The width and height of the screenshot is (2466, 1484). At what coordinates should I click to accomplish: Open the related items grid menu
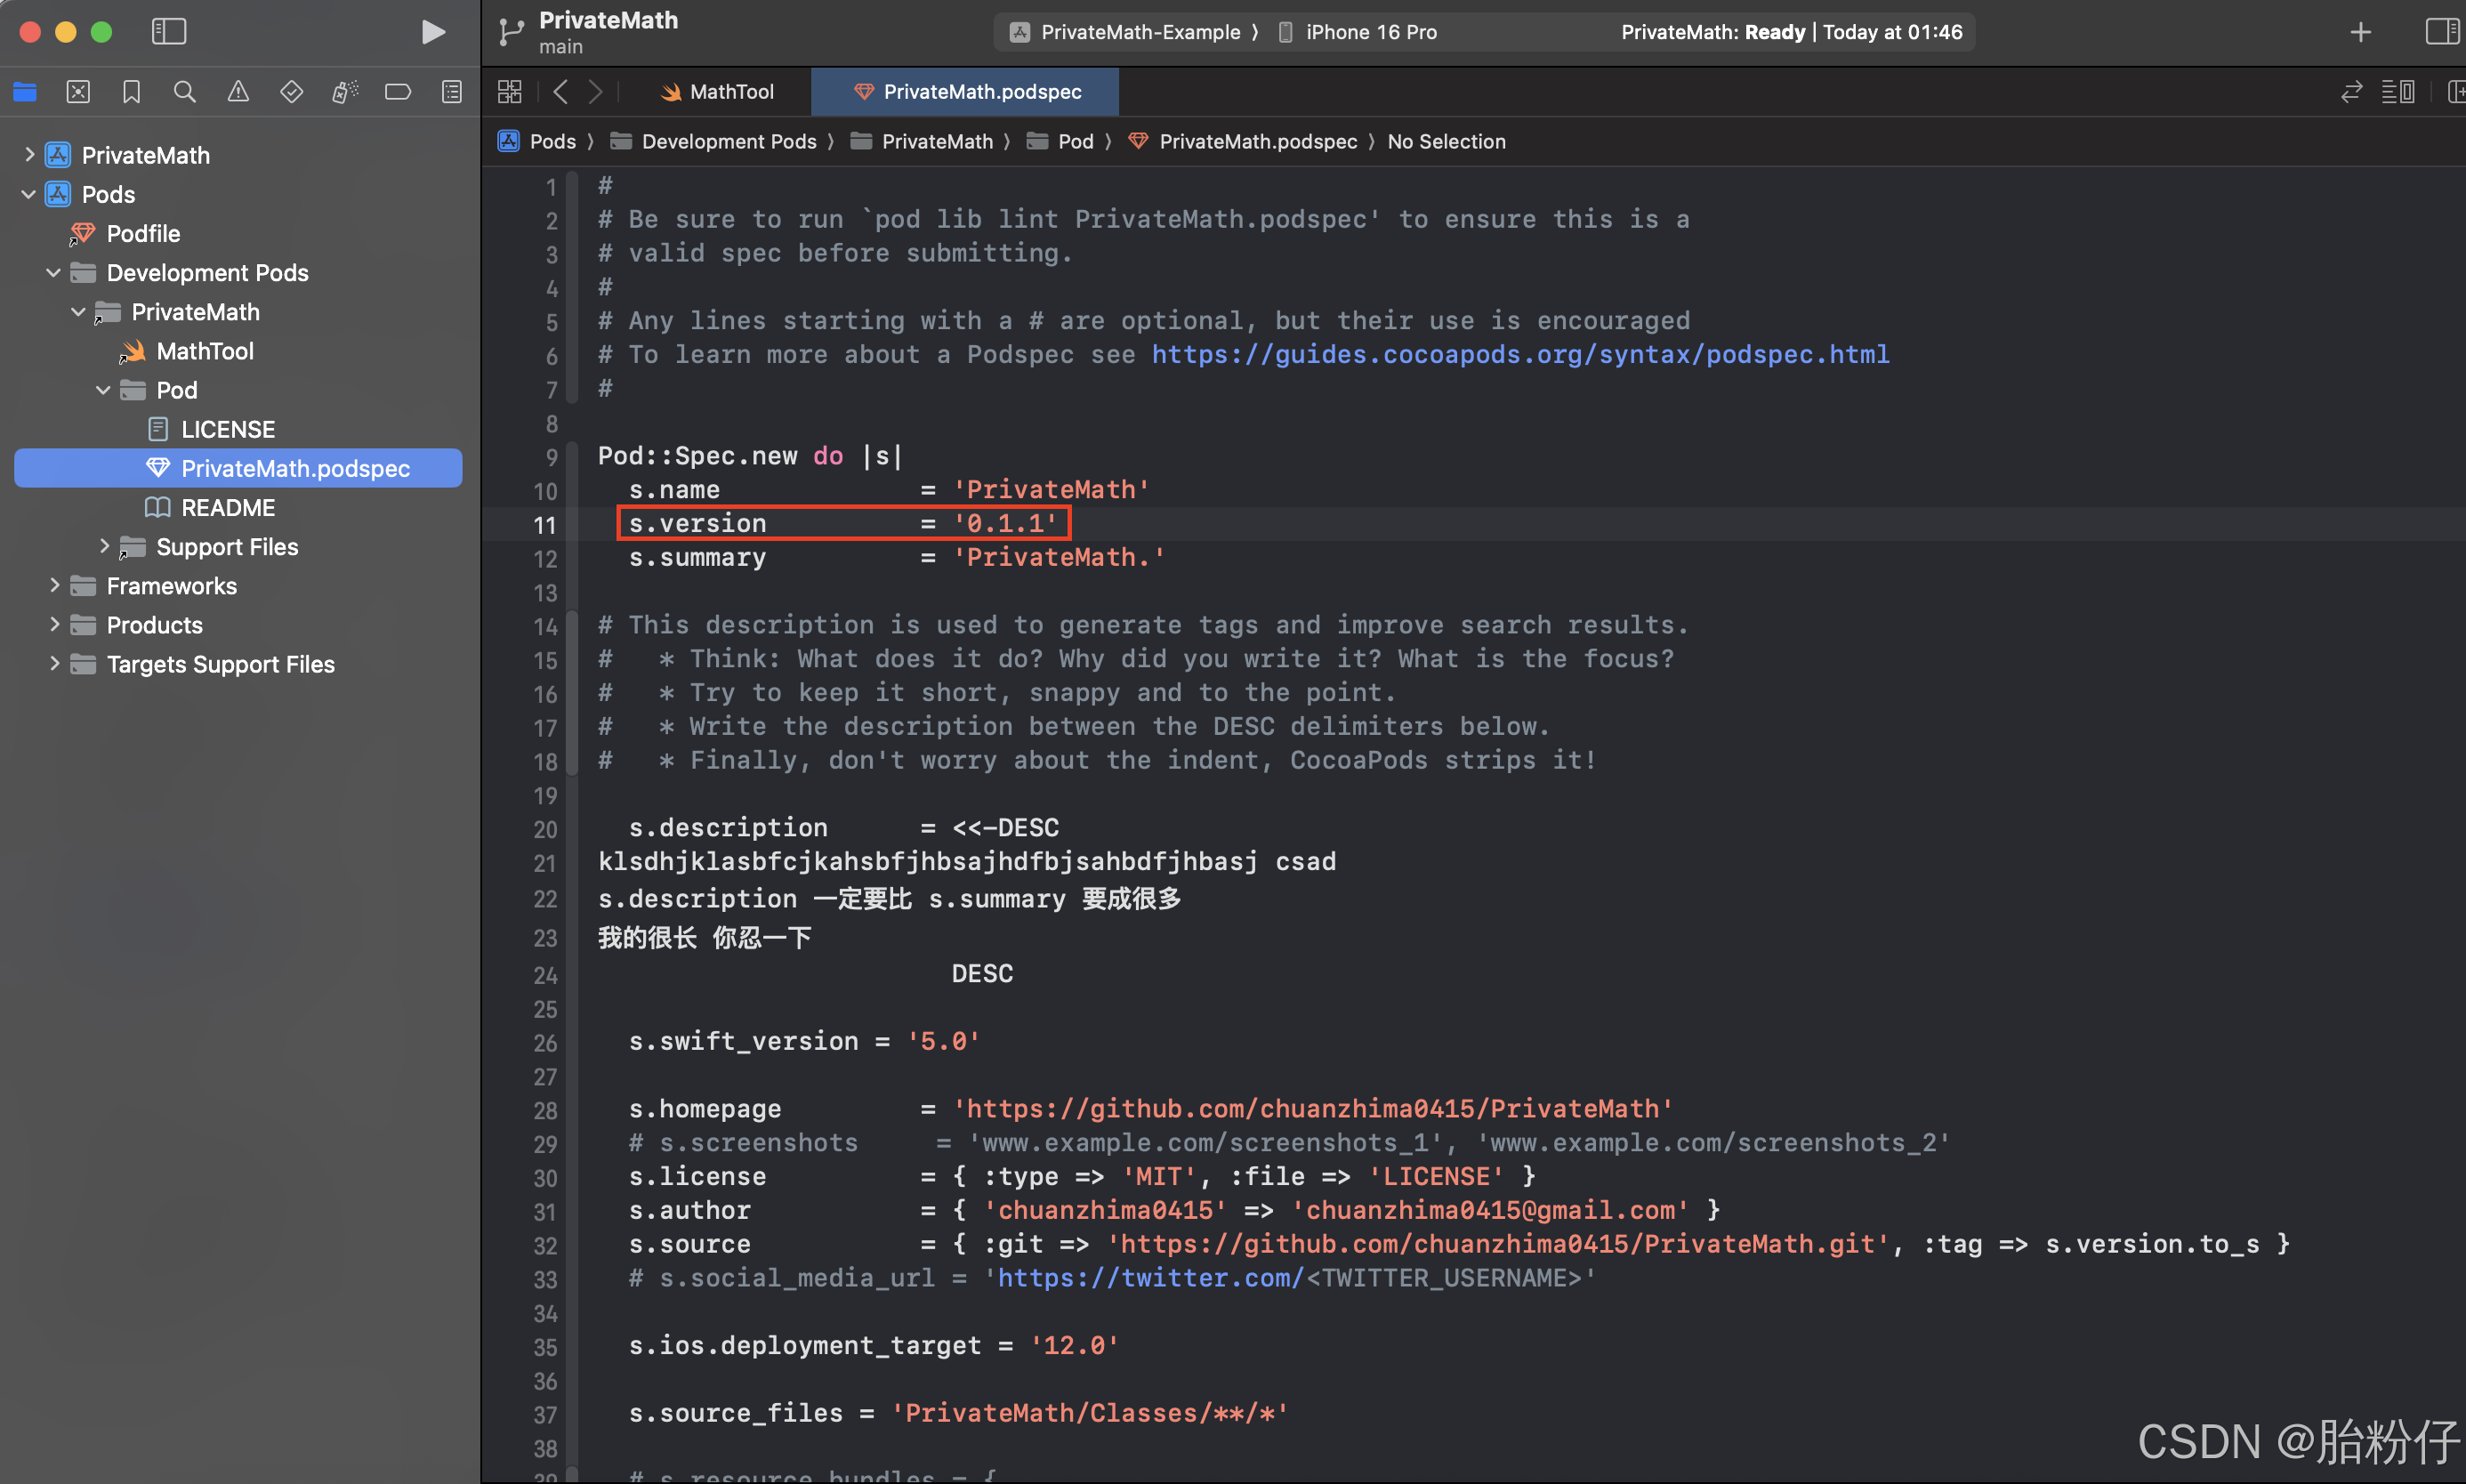[510, 92]
